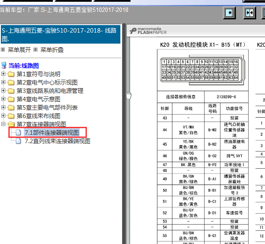Open 7.2直列线束连接器端视图 item
The image size is (265, 244).
[x=57, y=141]
